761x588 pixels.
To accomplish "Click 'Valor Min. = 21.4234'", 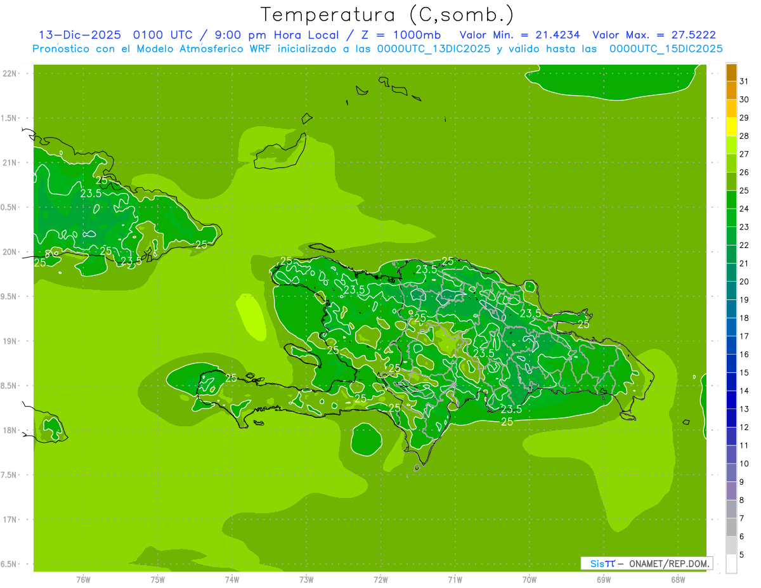I will 519,35.
